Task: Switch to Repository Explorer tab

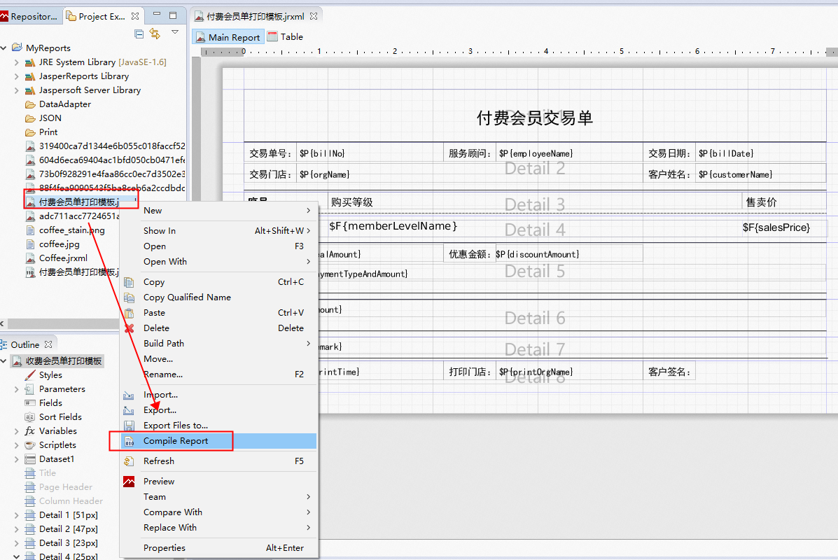Action: 29,17
